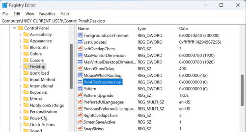Click the ScreenSaveActive string icon

(80, 122)
